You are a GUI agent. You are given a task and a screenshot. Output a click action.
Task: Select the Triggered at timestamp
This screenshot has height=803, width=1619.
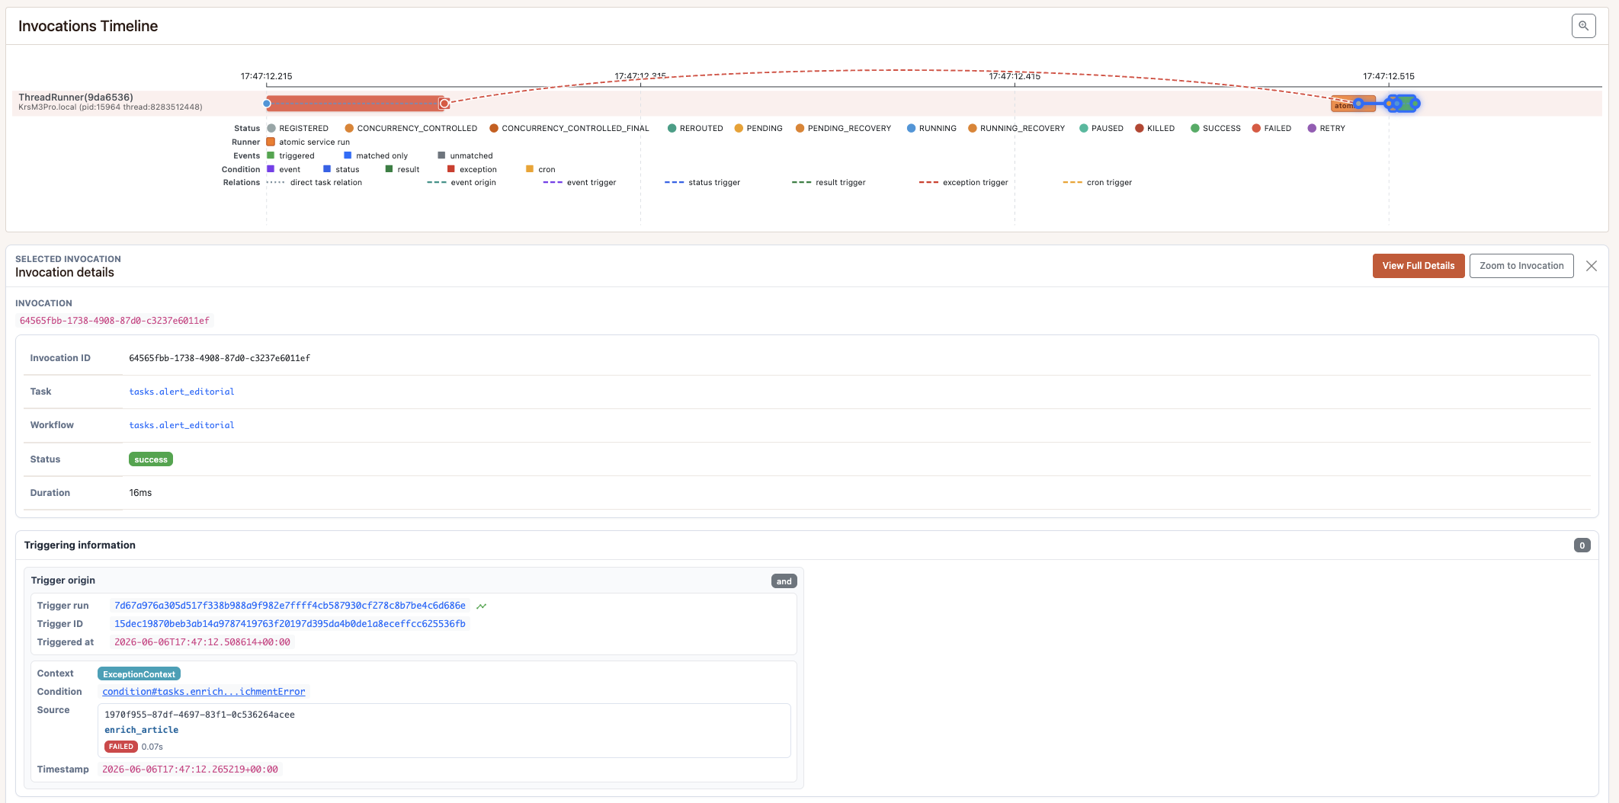click(x=202, y=642)
